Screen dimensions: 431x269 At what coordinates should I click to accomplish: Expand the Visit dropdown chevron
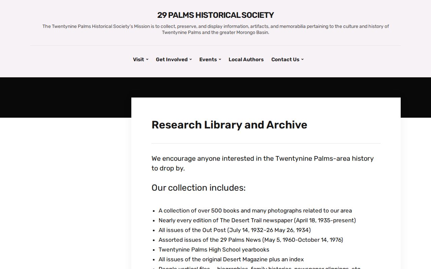pos(147,60)
